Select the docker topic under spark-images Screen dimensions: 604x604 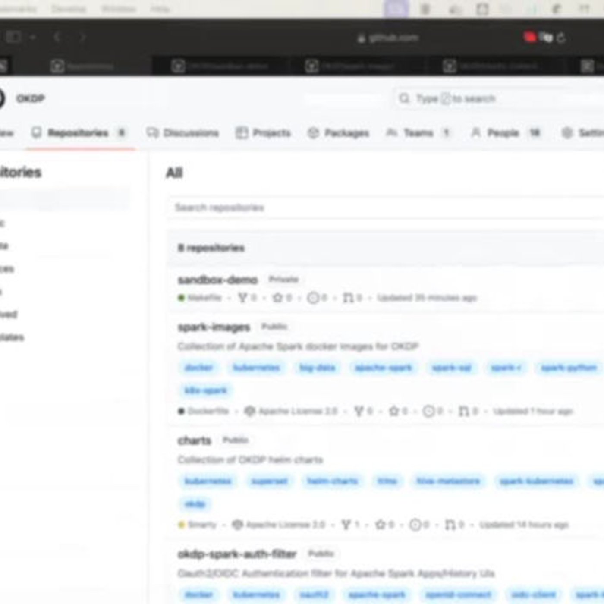coord(199,368)
